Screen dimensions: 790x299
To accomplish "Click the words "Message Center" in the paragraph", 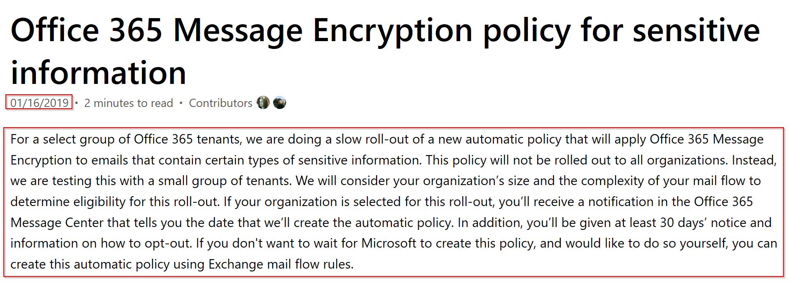I will [x=57, y=223].
